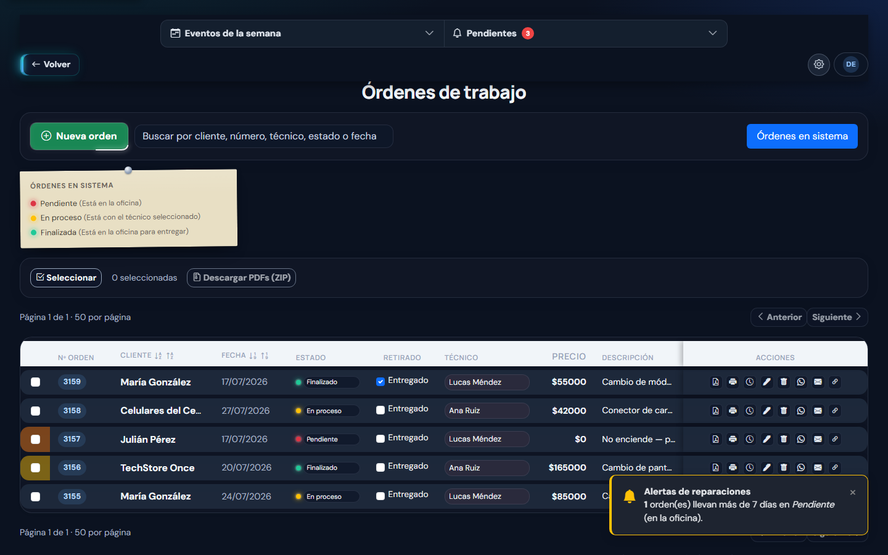Screen dimensions: 888x555
Task: Select row checkbox for order 3156
Action: [x=36, y=468]
